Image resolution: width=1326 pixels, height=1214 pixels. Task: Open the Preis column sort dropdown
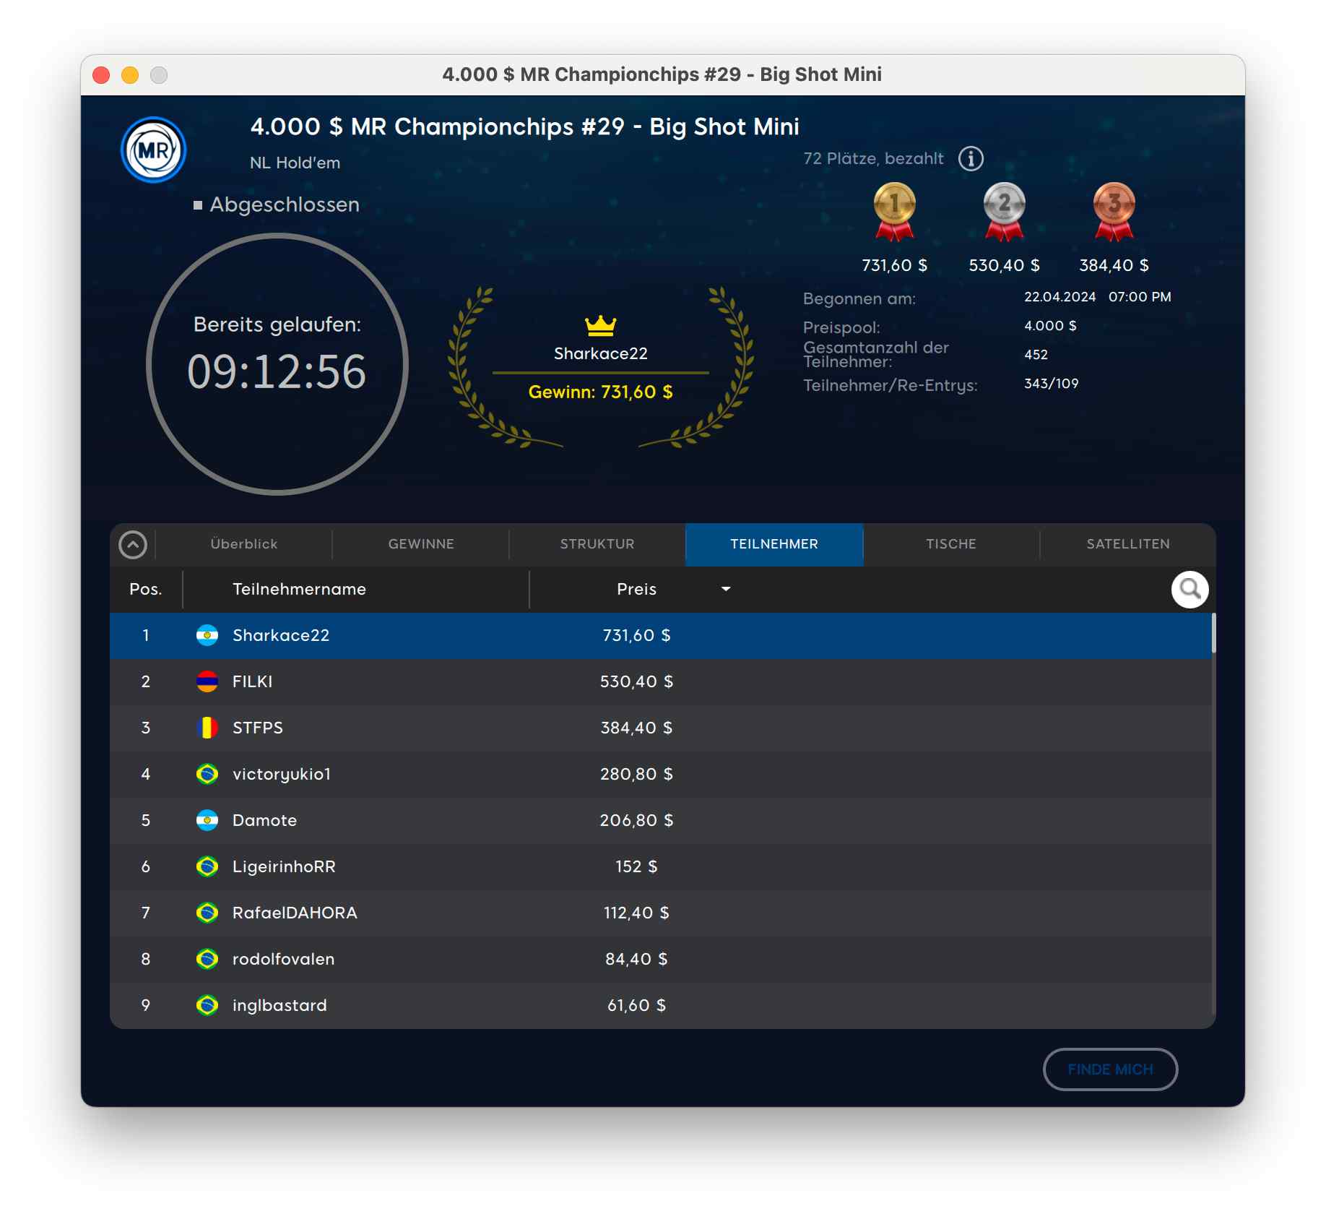pos(726,589)
